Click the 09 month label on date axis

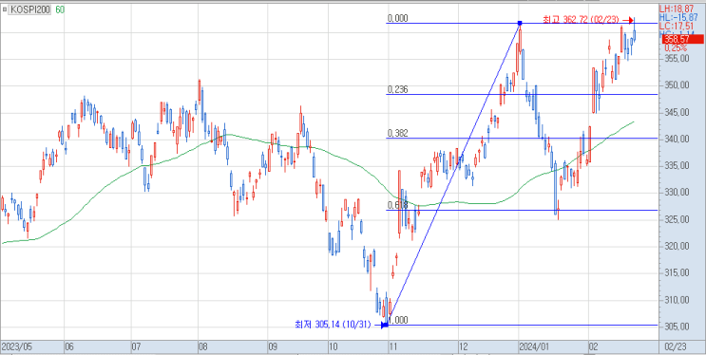(x=274, y=347)
